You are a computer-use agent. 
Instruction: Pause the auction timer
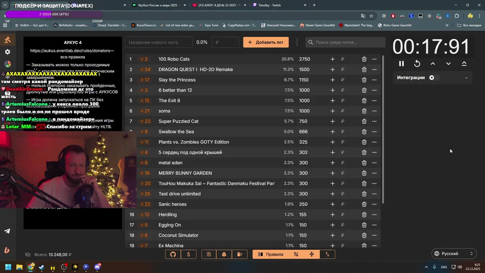coord(401,64)
